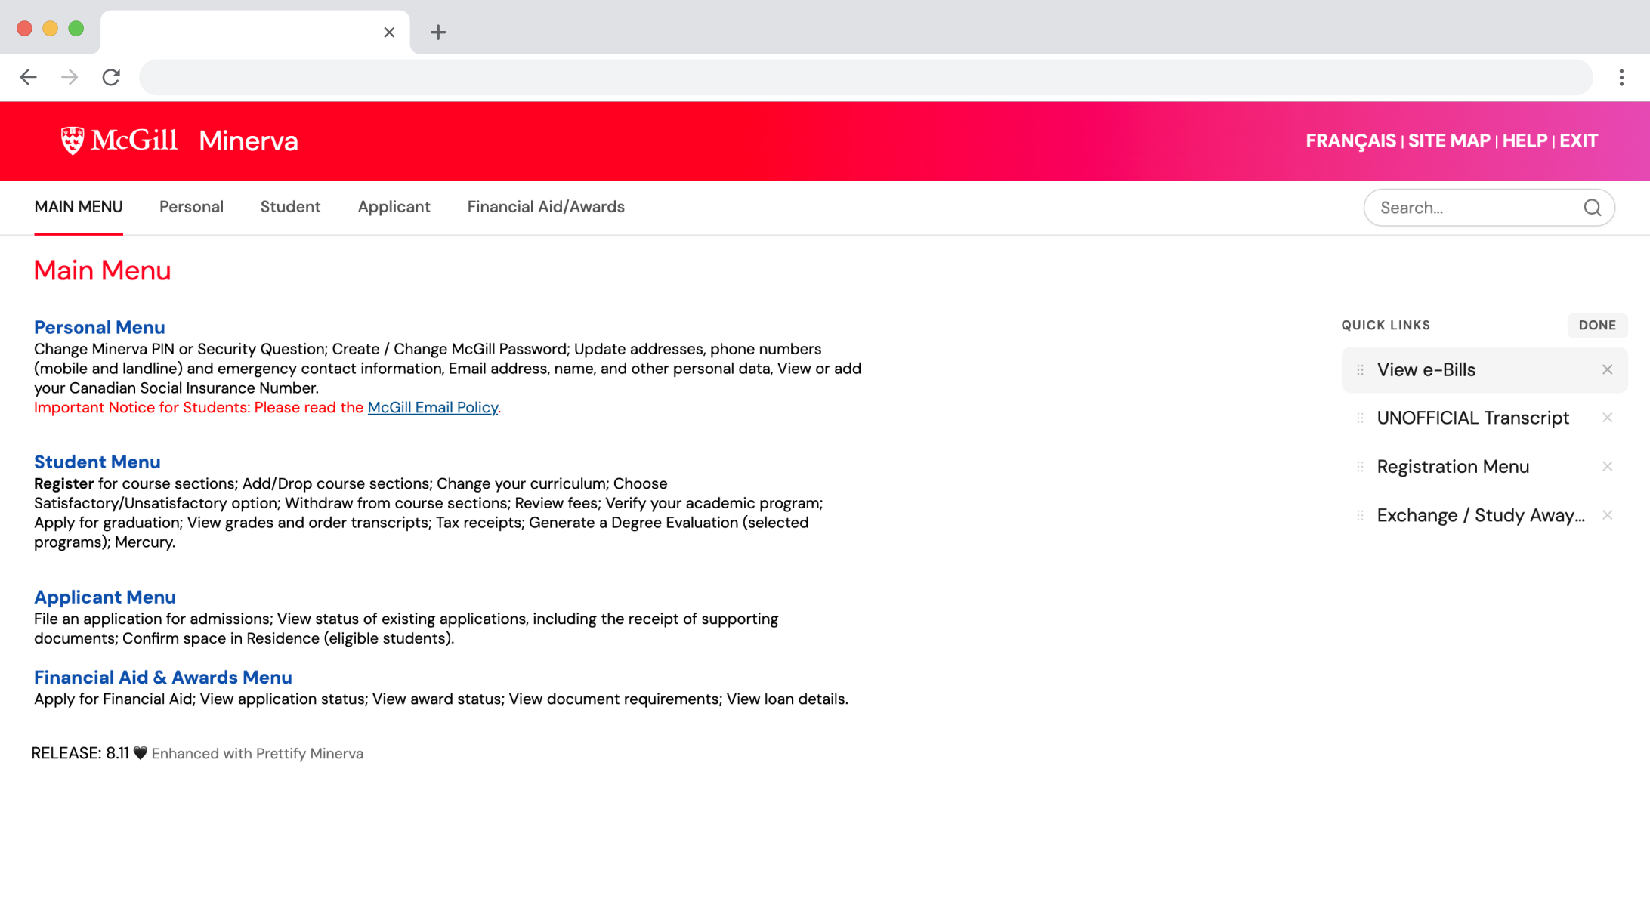Remove View e-Bills quick link

point(1607,369)
